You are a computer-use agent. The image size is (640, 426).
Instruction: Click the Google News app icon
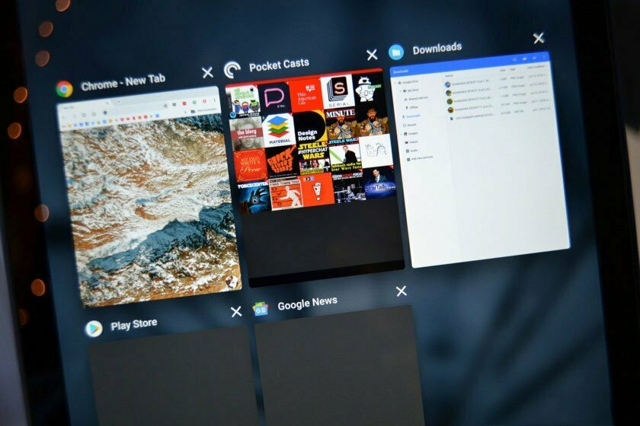261,310
